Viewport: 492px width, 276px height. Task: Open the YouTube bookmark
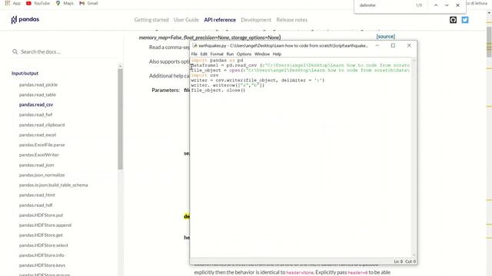(38, 3)
